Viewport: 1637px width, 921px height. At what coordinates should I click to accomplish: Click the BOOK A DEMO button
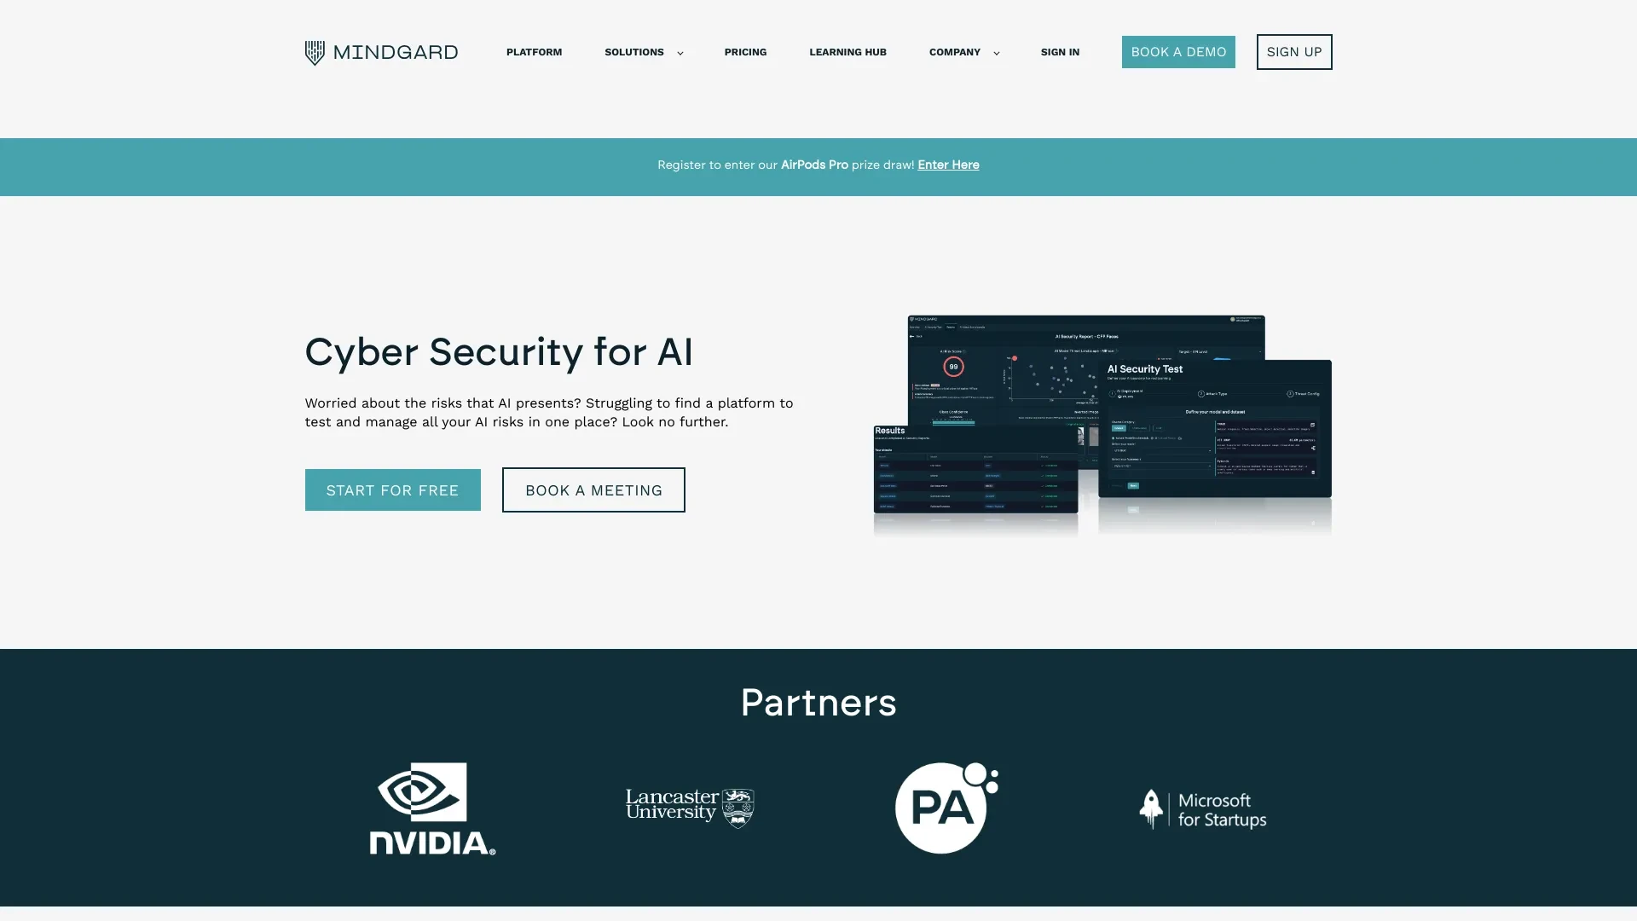coord(1178,52)
